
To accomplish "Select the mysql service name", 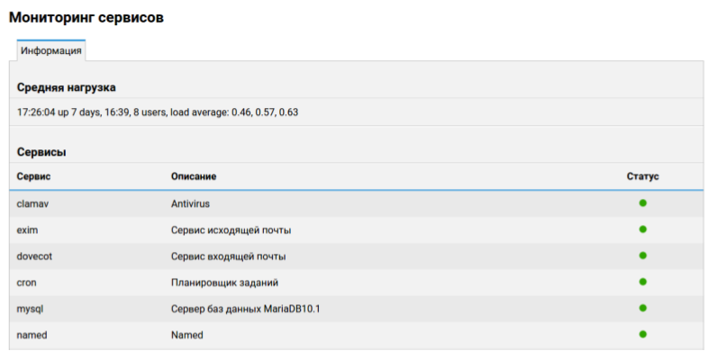I will [30, 309].
